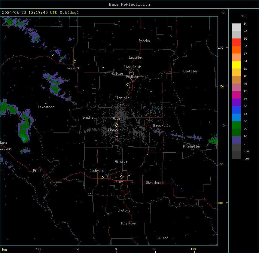The width and height of the screenshot is (259, 253).
Task: Click the ThreeHills city label
Action: pyautogui.click(x=161, y=126)
